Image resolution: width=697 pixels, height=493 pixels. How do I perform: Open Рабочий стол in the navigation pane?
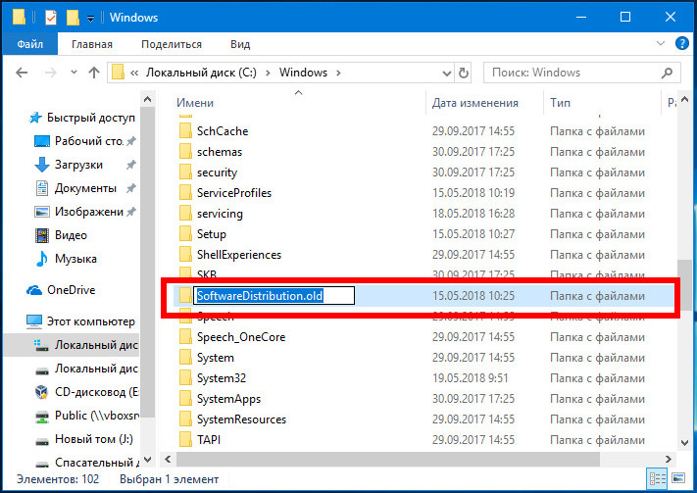coord(89,141)
